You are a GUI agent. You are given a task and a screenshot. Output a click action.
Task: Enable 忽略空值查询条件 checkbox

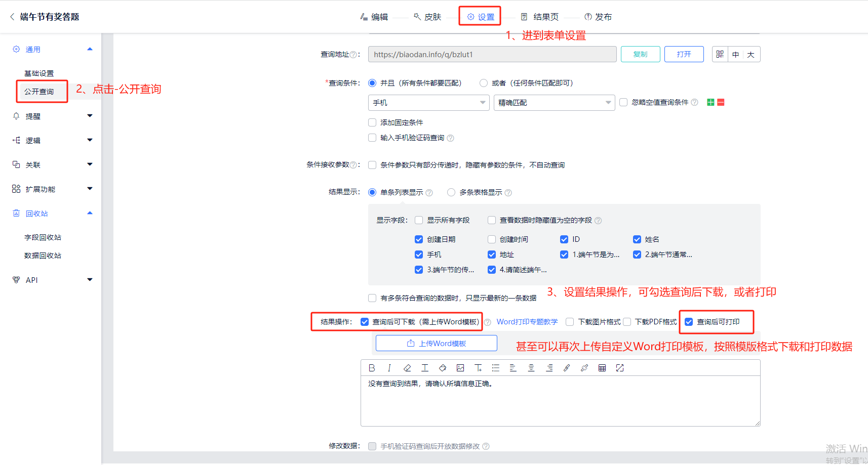pyautogui.click(x=623, y=102)
